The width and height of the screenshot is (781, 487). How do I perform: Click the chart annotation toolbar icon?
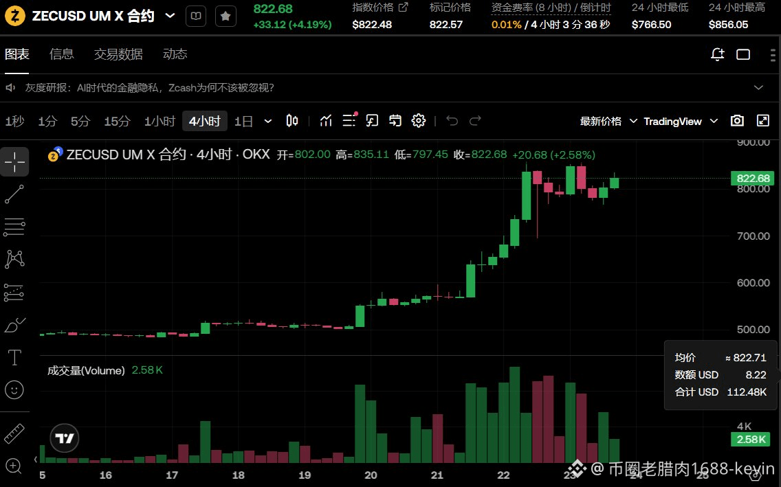coord(372,121)
